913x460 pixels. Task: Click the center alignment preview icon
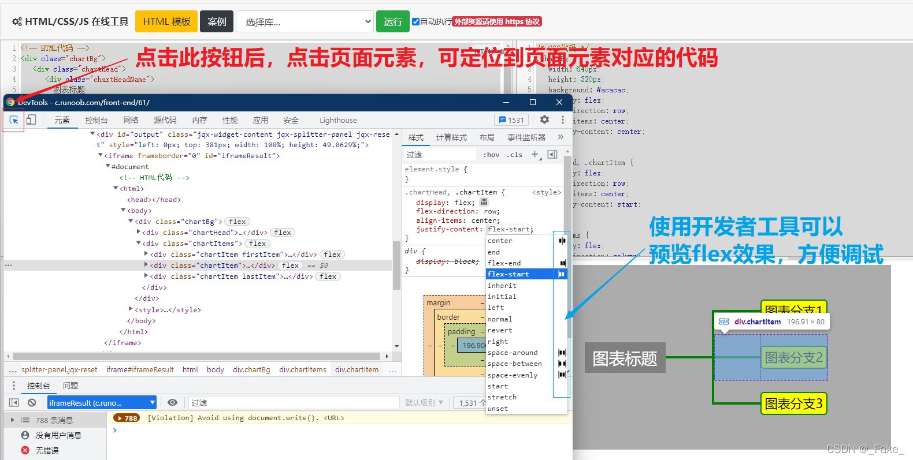562,241
